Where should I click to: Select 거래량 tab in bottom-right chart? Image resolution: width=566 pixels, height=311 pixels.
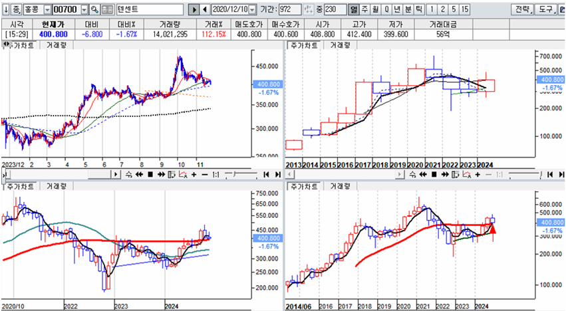[340, 186]
